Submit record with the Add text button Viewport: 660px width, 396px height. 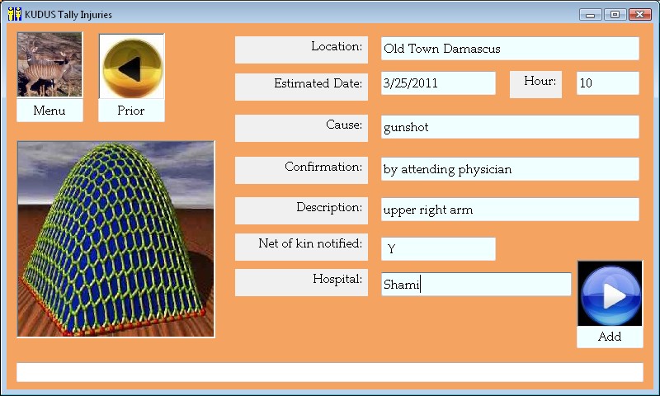[610, 337]
